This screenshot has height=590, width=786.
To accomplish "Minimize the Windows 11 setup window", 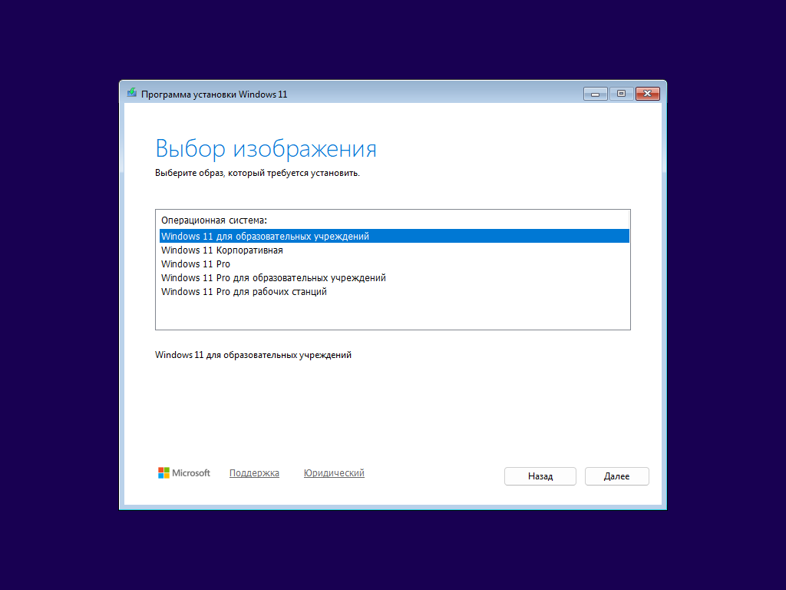I will tap(596, 94).
